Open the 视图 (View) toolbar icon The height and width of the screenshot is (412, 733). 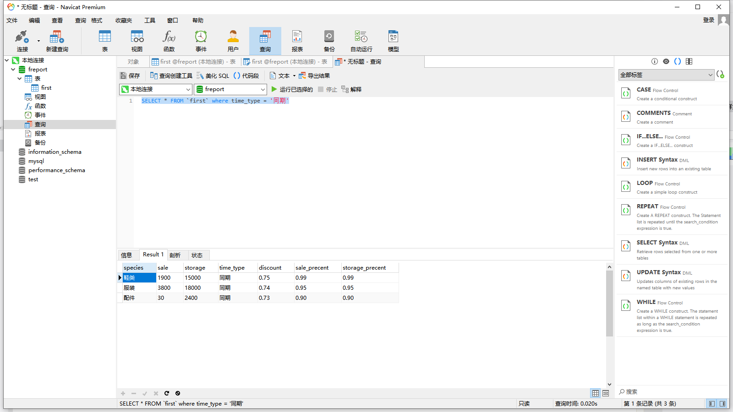[137, 41]
